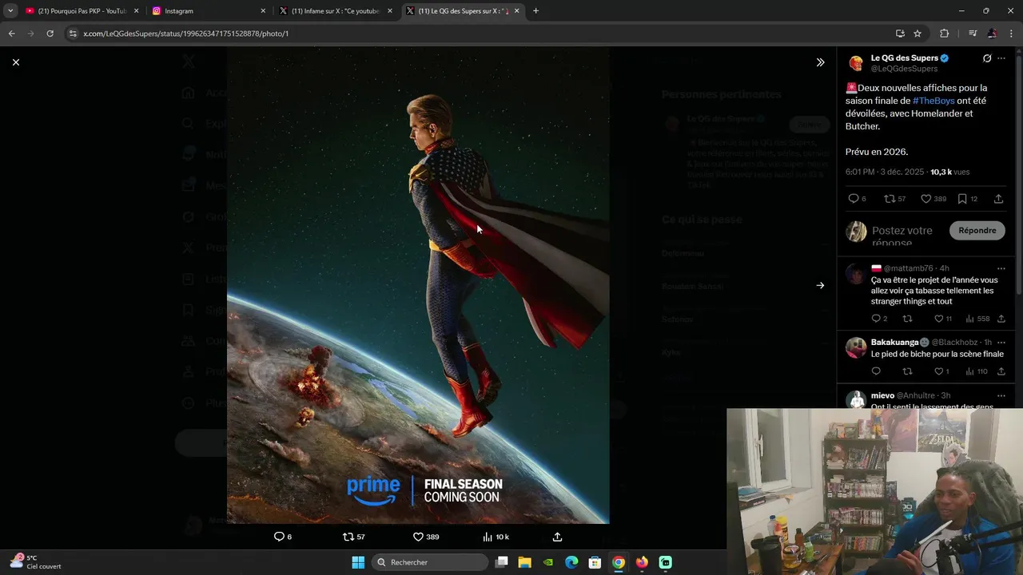
Task: Open File Explorer from taskbar
Action: coord(525,562)
